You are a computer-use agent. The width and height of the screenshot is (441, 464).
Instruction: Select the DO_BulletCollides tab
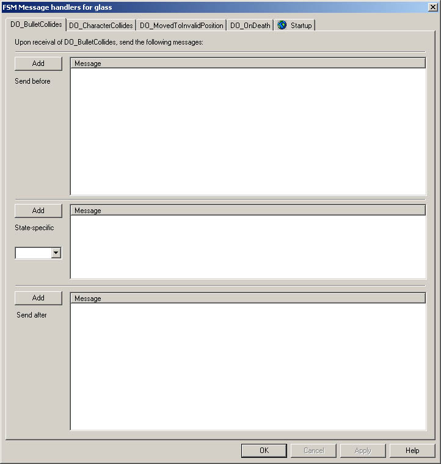click(36, 24)
